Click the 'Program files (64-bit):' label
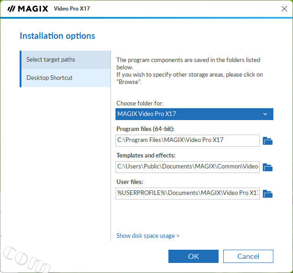Screen dimensions: 293x273 click(x=146, y=129)
